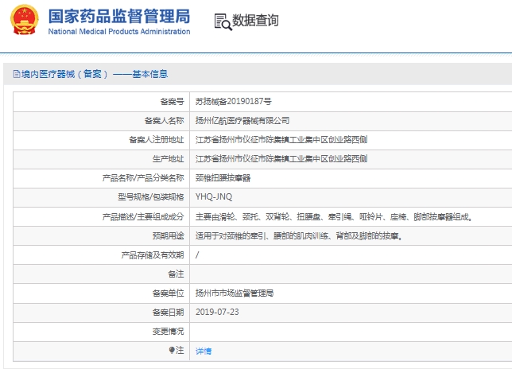
Task: Click the 备案日期 label
Action: pos(169,313)
